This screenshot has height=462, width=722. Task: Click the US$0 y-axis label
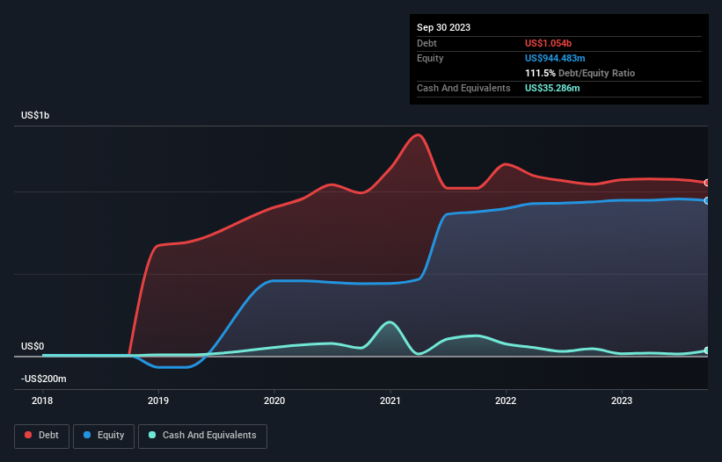pyautogui.click(x=33, y=346)
